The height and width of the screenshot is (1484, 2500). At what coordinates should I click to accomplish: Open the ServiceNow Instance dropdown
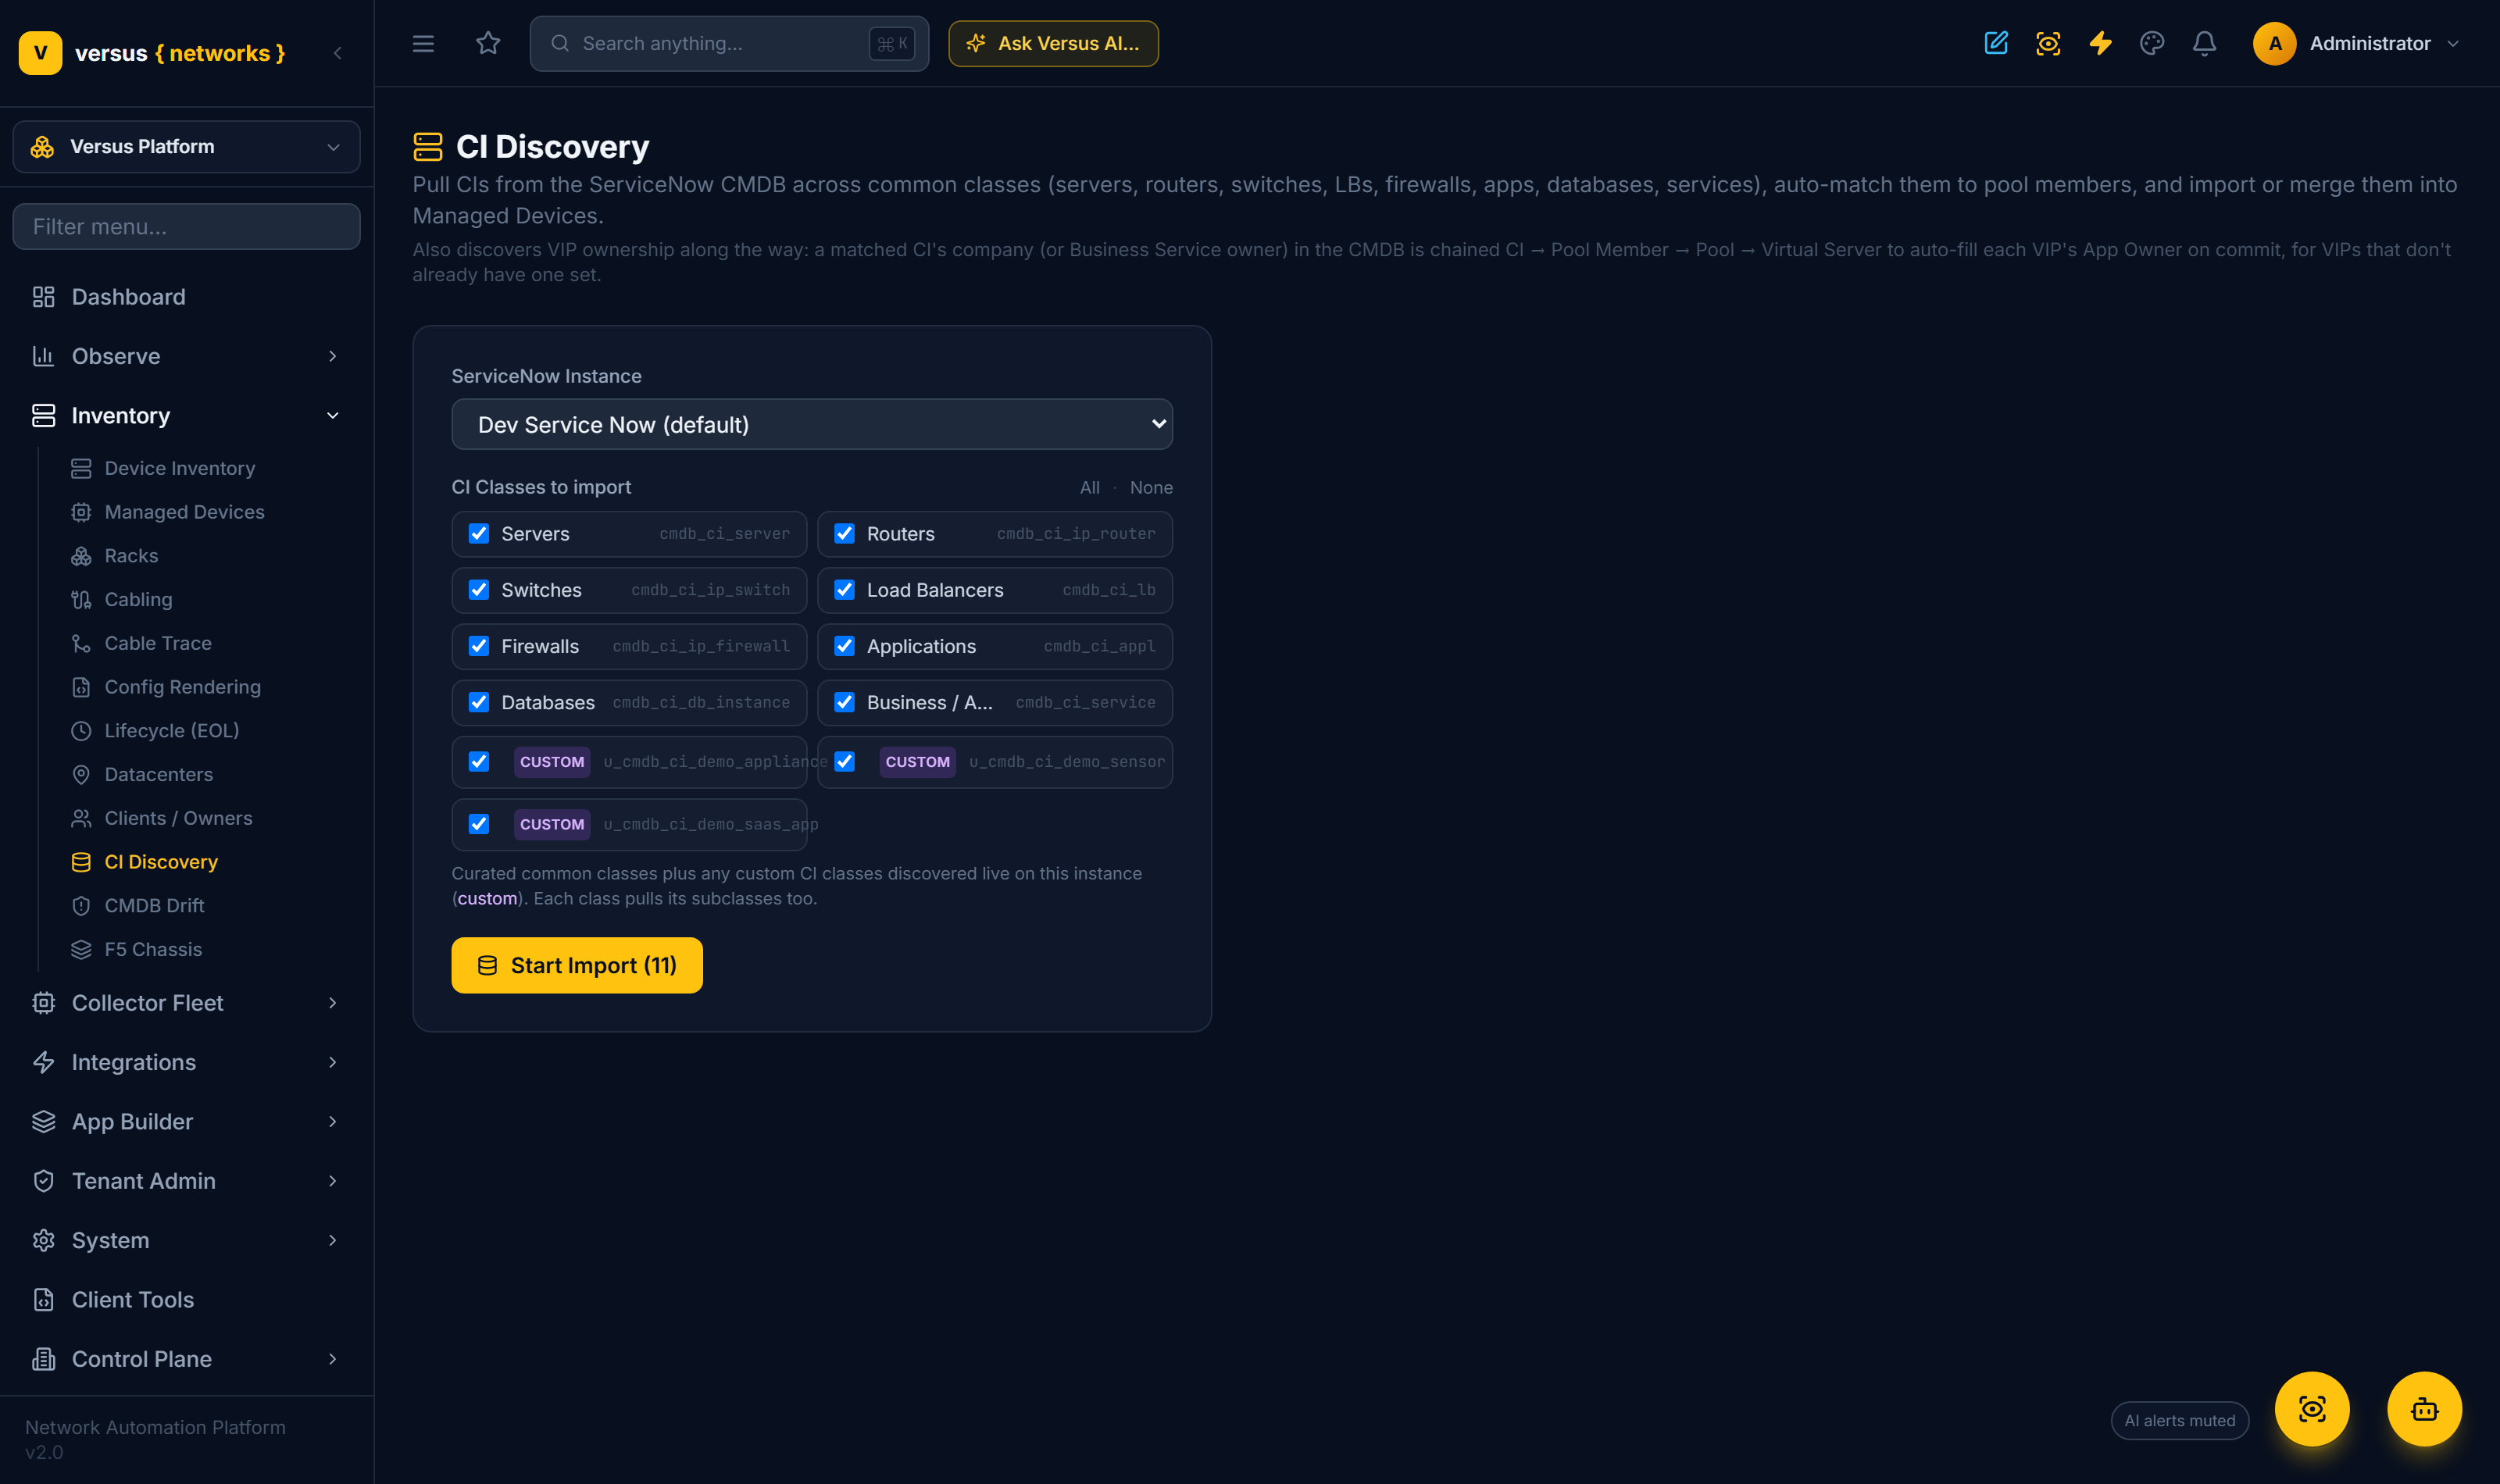tap(812, 424)
